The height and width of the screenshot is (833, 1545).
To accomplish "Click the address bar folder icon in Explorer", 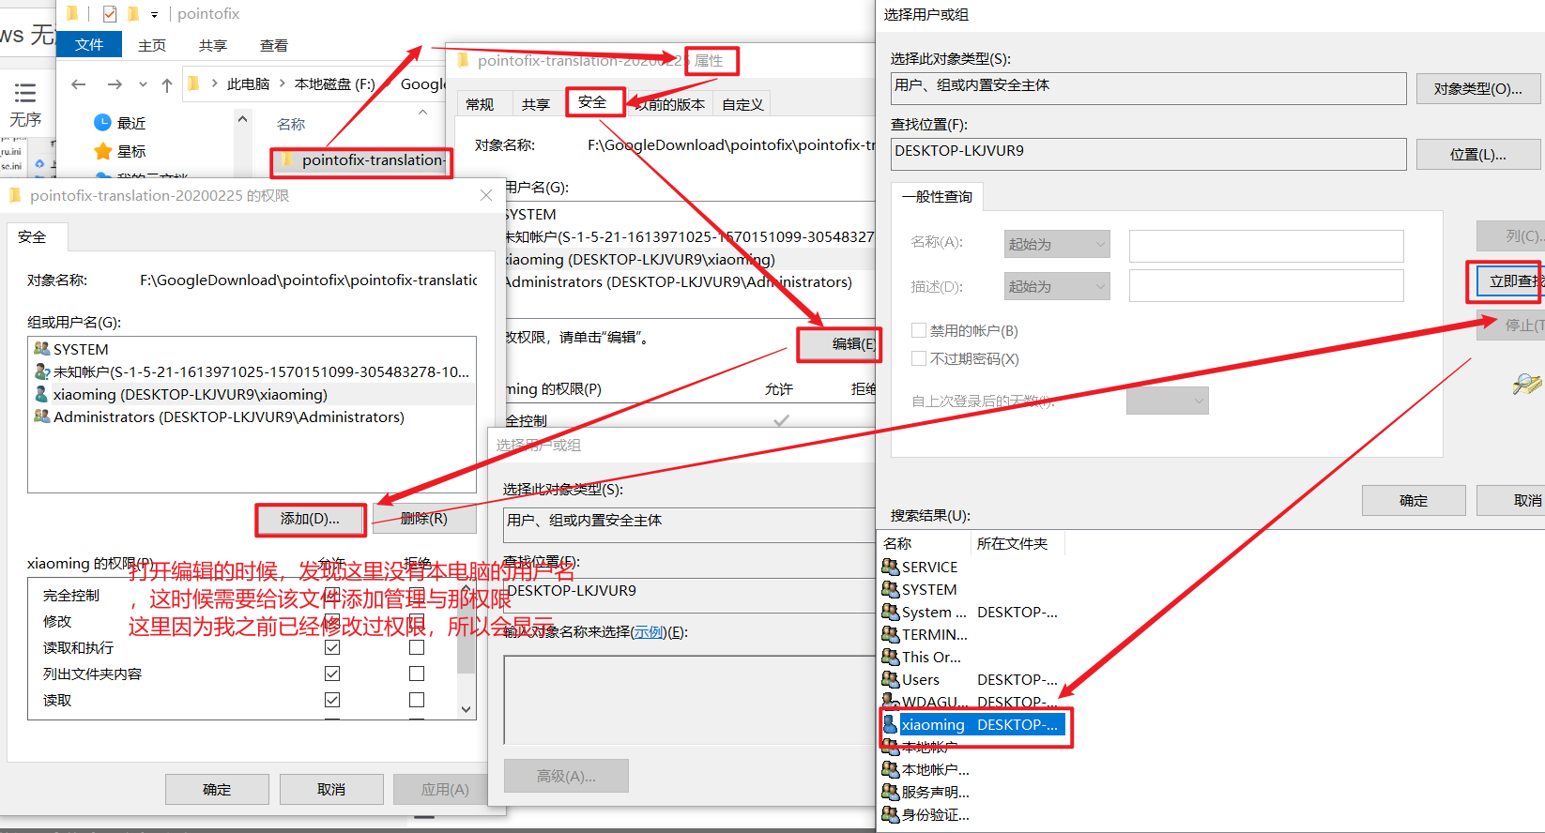I will [x=193, y=83].
